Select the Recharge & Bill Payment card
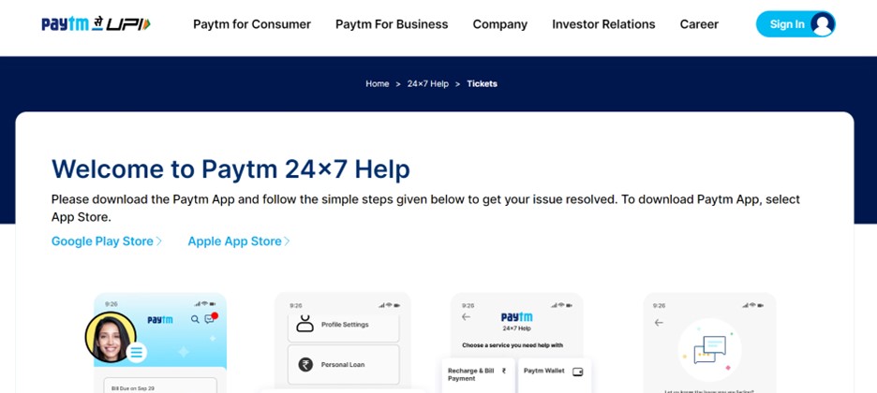The image size is (877, 393). click(478, 375)
